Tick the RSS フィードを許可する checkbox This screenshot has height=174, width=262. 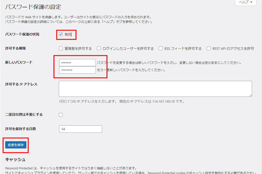[161, 49]
